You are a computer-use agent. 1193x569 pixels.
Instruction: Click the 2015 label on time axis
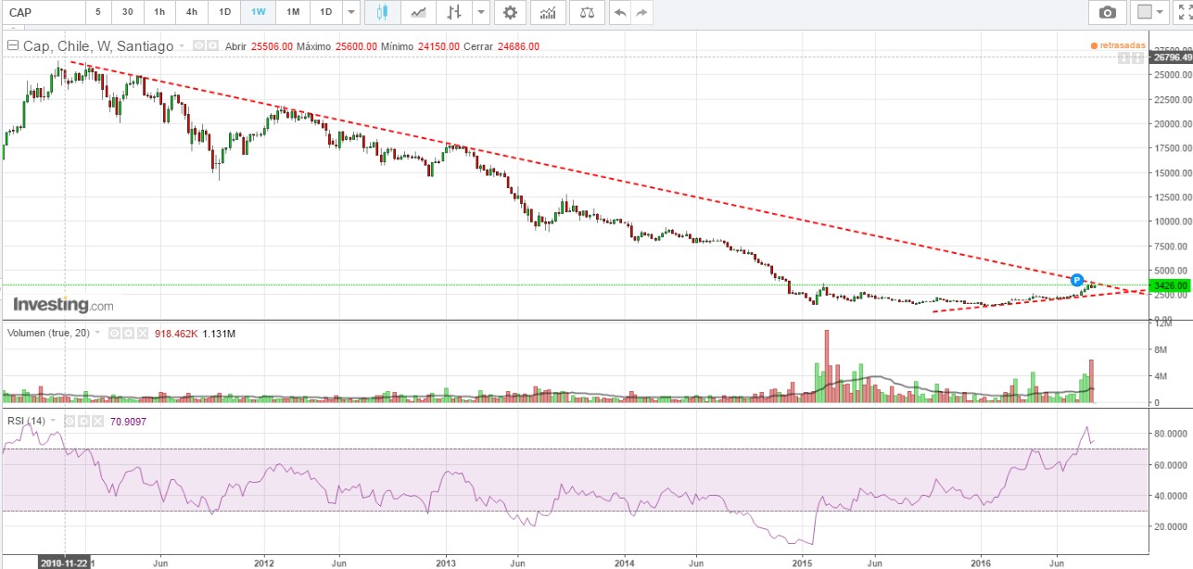[802, 562]
